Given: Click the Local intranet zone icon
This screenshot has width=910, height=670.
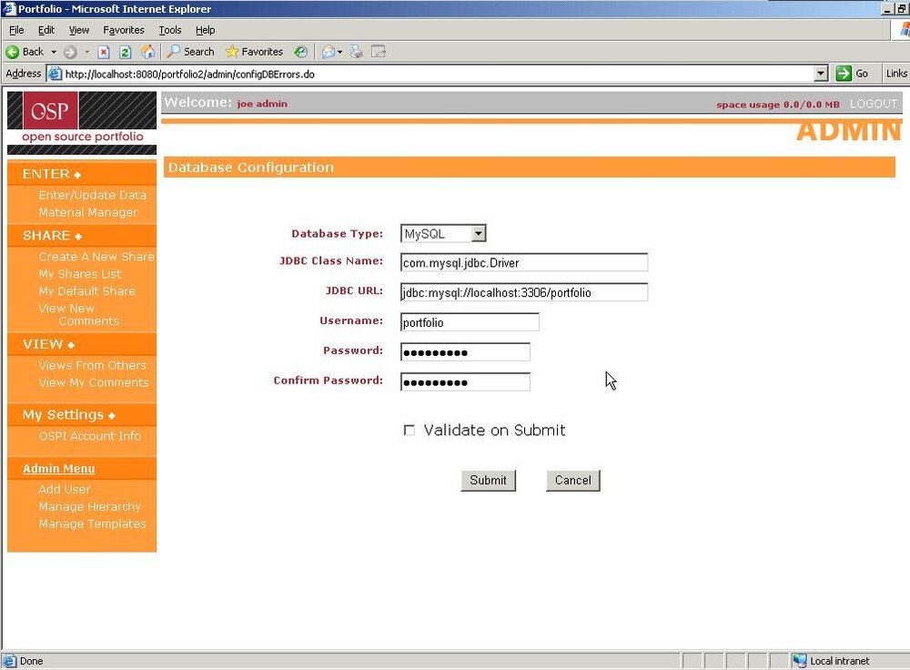Looking at the screenshot, I should tap(800, 661).
